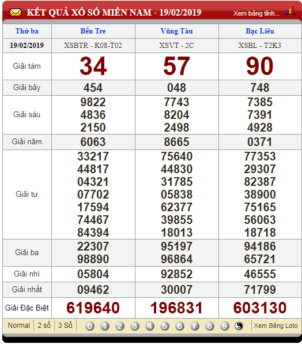Open the Bạc Liêu province link

coord(260,31)
